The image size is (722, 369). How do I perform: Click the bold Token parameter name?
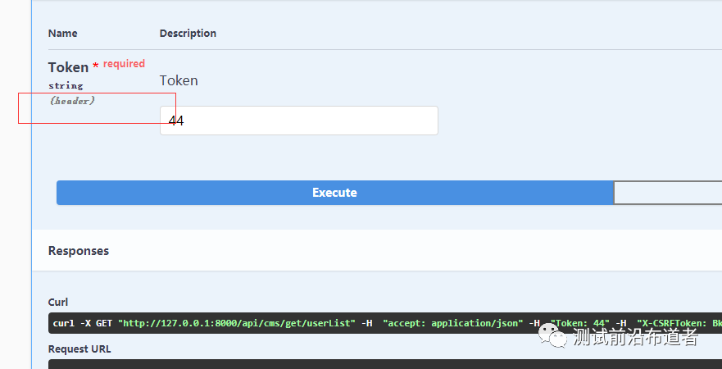[68, 67]
